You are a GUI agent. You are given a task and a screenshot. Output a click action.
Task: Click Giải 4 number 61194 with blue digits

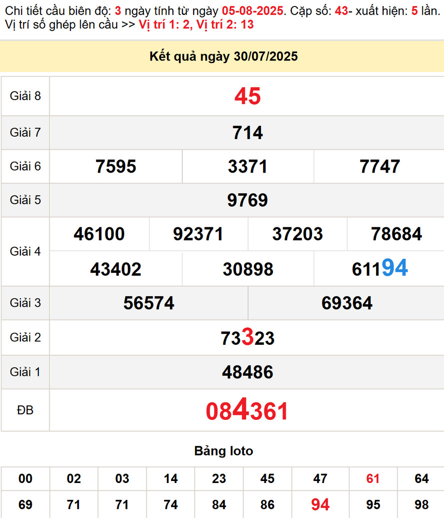pyautogui.click(x=379, y=269)
